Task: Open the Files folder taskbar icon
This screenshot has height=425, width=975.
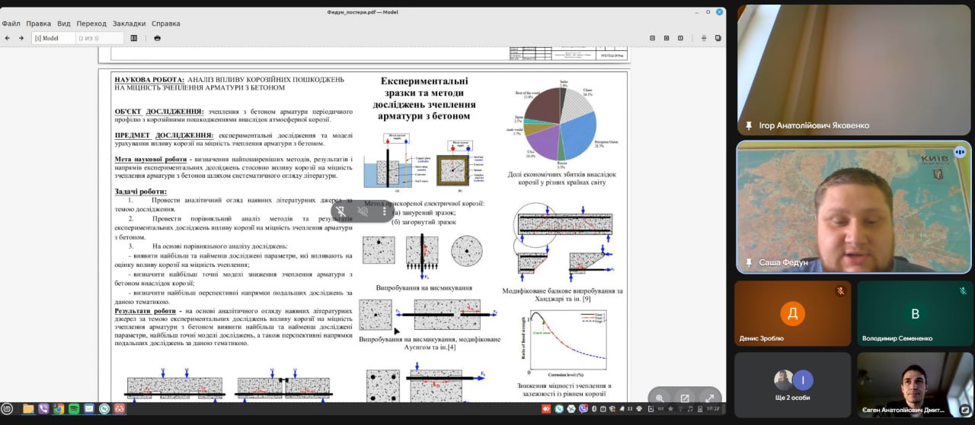Action: pyautogui.click(x=28, y=409)
